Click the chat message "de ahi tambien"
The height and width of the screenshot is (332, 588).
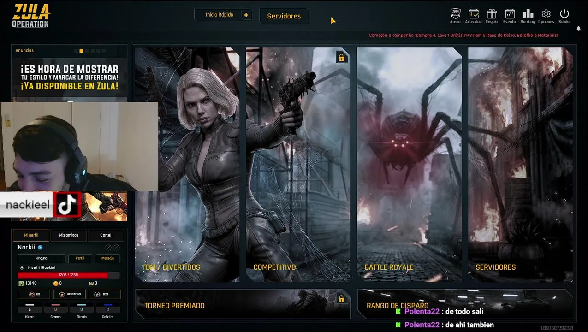click(469, 325)
